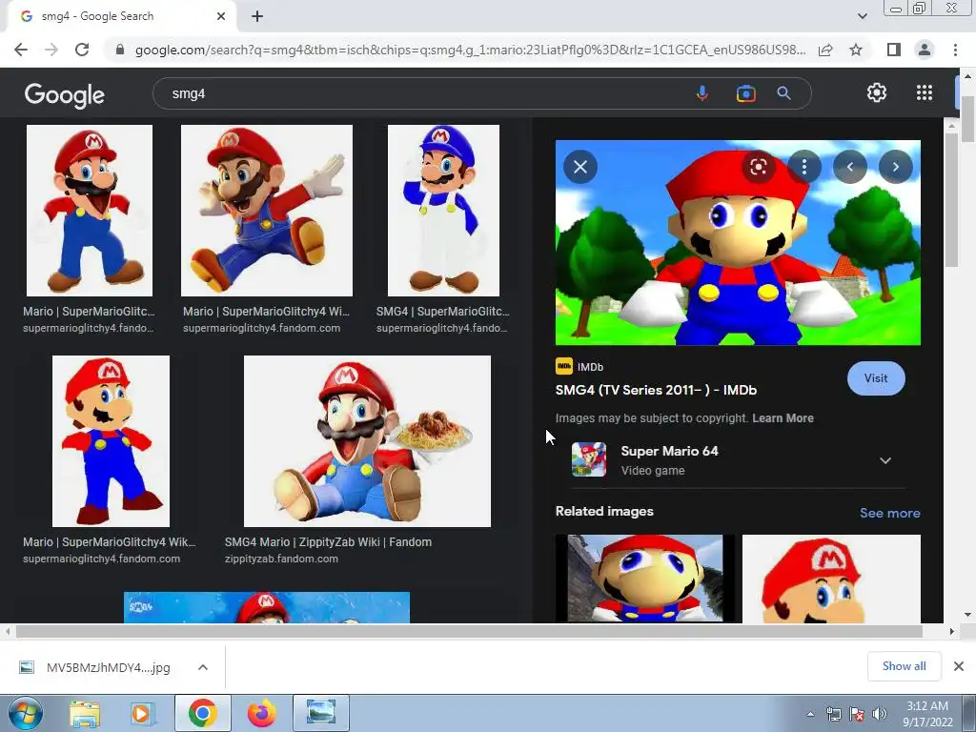Go back using browser back arrow
Viewport: 976px width, 732px height.
(x=21, y=50)
